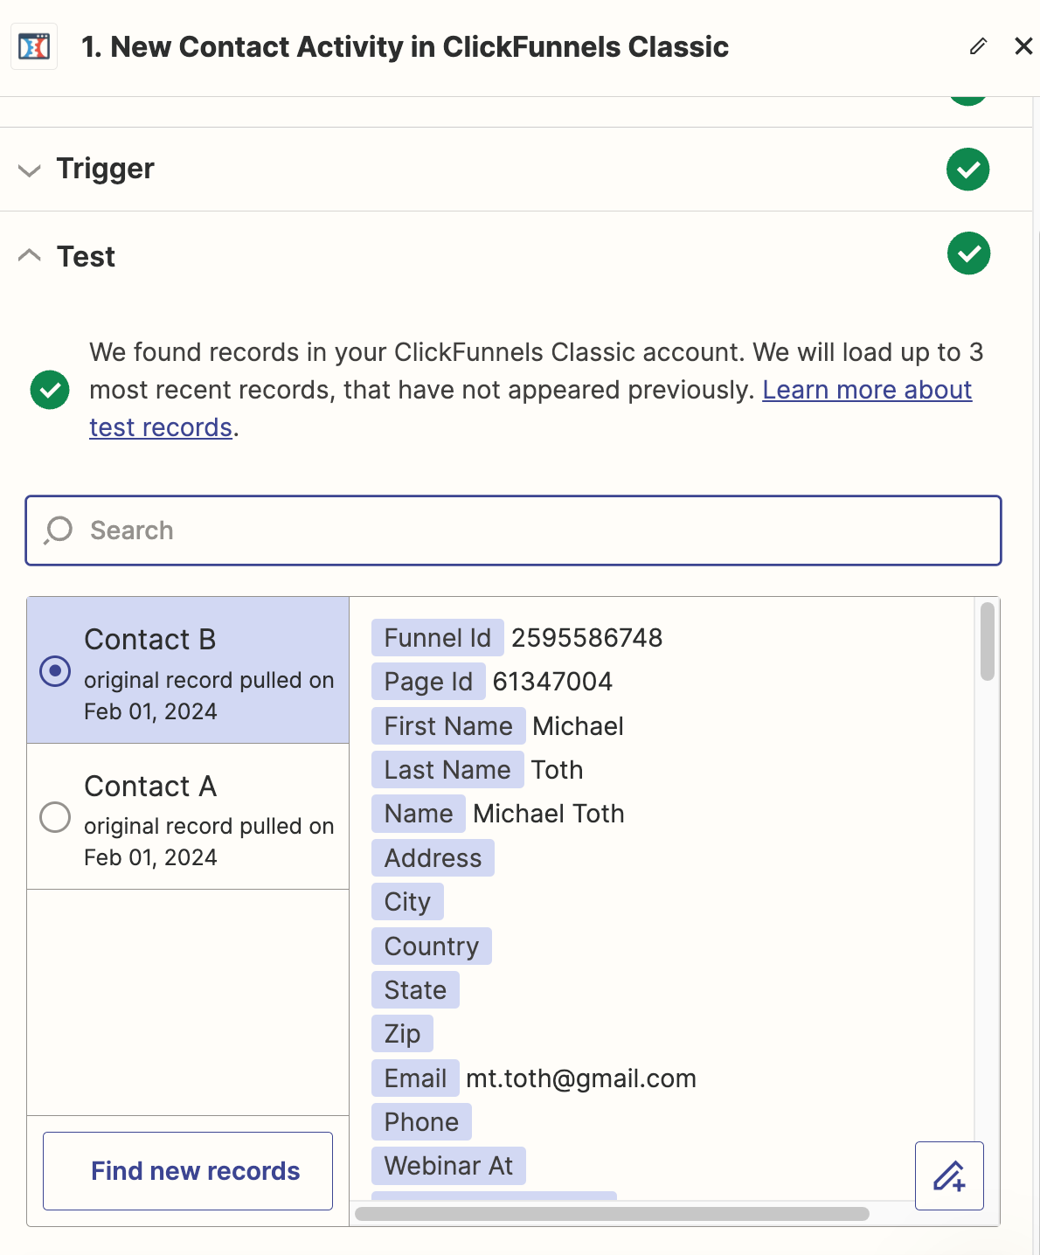The height and width of the screenshot is (1255, 1040).
Task: Click the Address field label
Action: (433, 858)
